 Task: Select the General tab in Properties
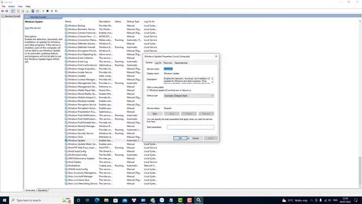[149, 63]
